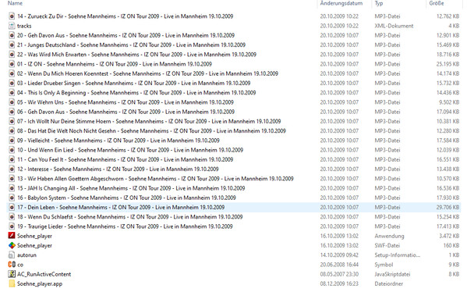Select 21 - Junges Deutschland MP3 file
This screenshot has height=292, width=467.
click(x=131, y=45)
